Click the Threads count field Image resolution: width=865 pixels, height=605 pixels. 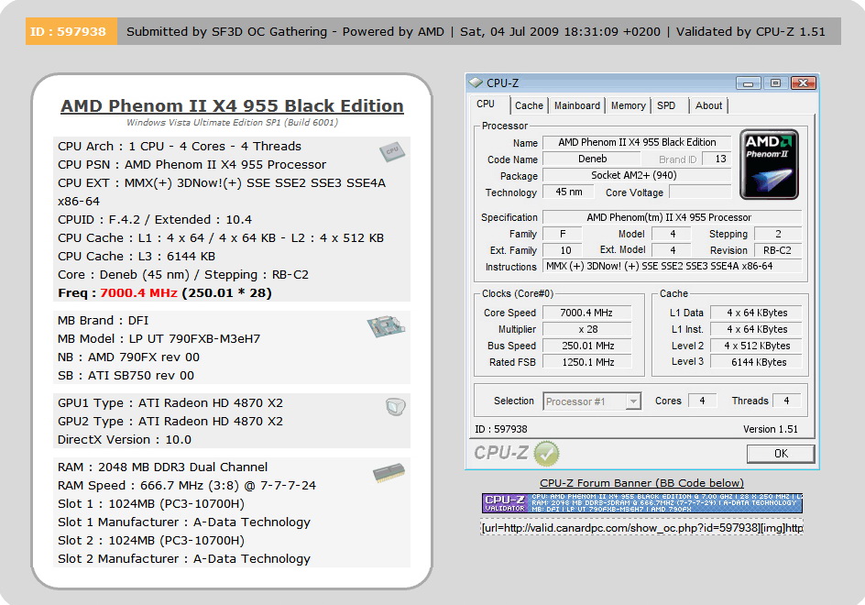coord(787,401)
